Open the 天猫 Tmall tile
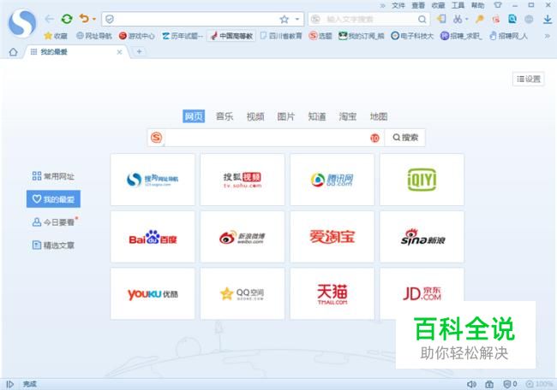The image size is (557, 390). click(332, 293)
